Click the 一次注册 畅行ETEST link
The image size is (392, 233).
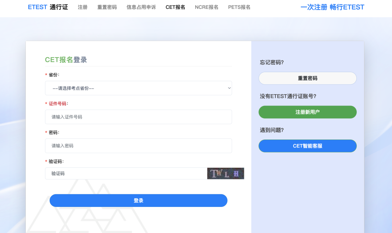332,7
